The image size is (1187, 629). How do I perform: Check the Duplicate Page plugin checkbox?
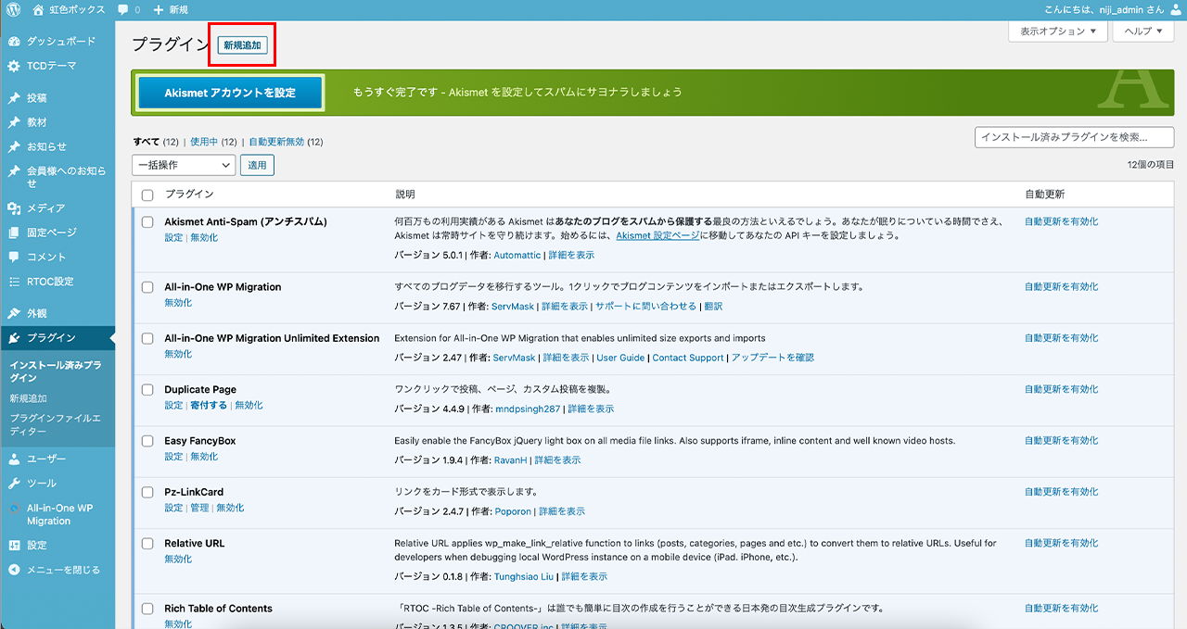tap(147, 390)
